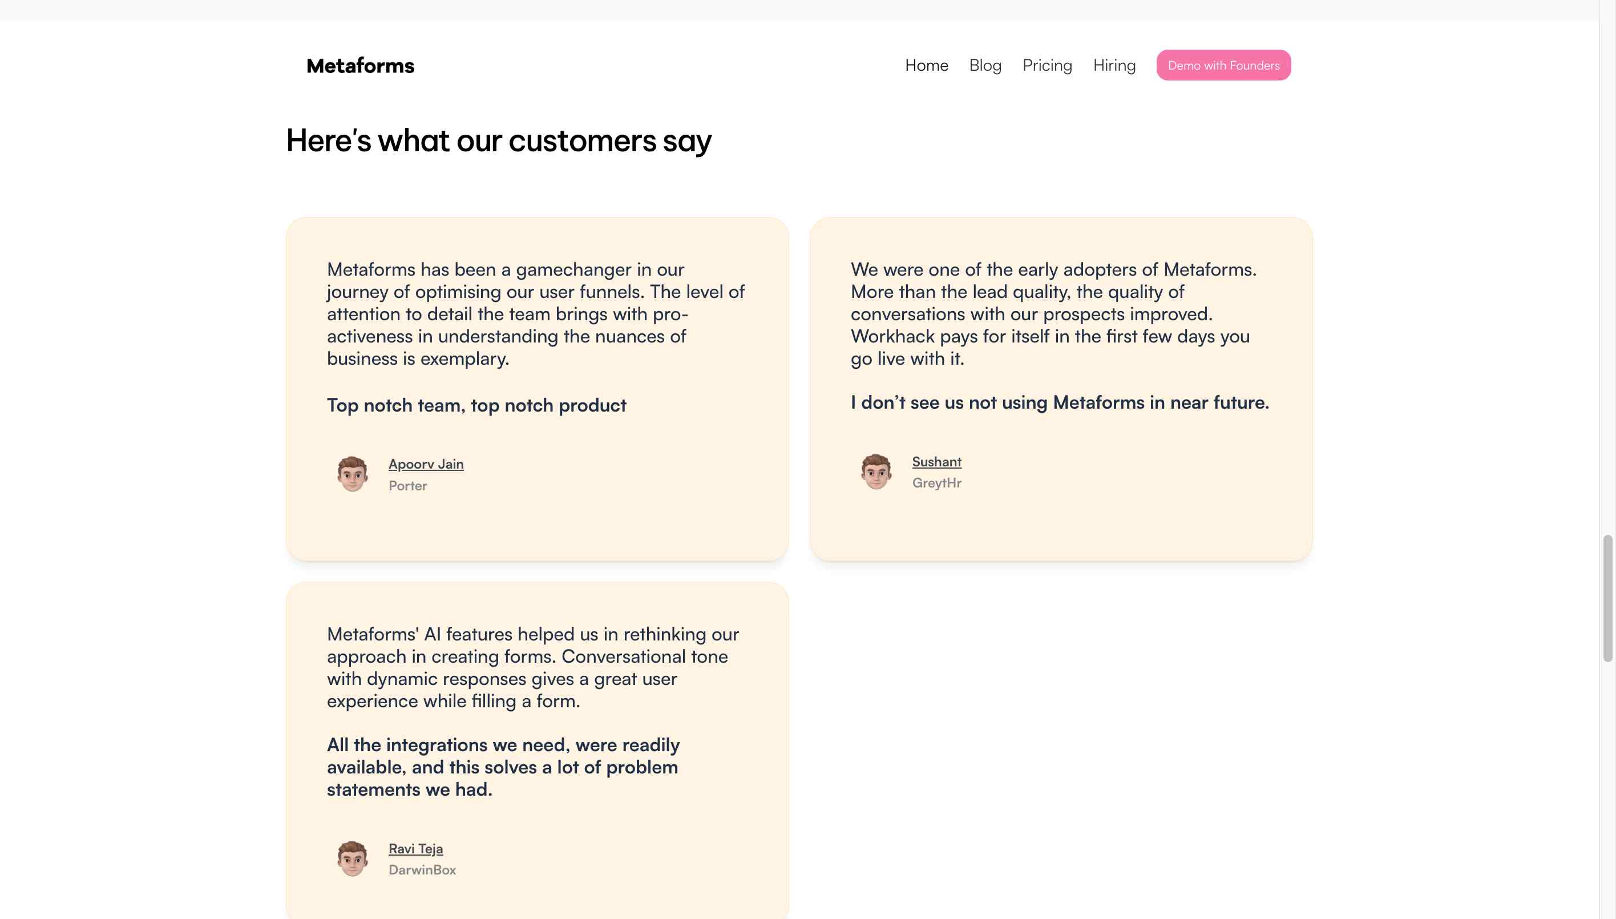Click 'Top notch team, top notch product' text
1616x919 pixels.
coord(476,405)
